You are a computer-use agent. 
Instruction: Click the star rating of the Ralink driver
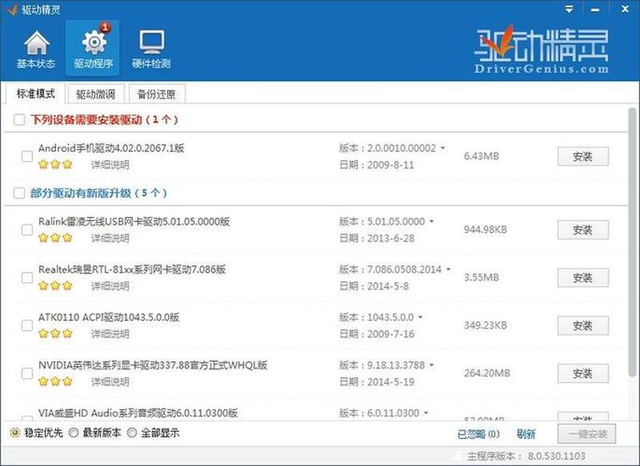pyautogui.click(x=55, y=237)
